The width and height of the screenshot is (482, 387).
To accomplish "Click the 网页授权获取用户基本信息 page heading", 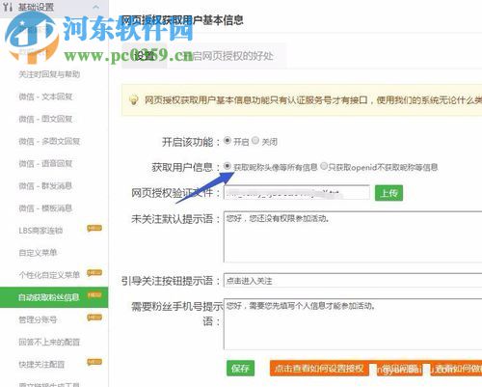I will click(182, 20).
